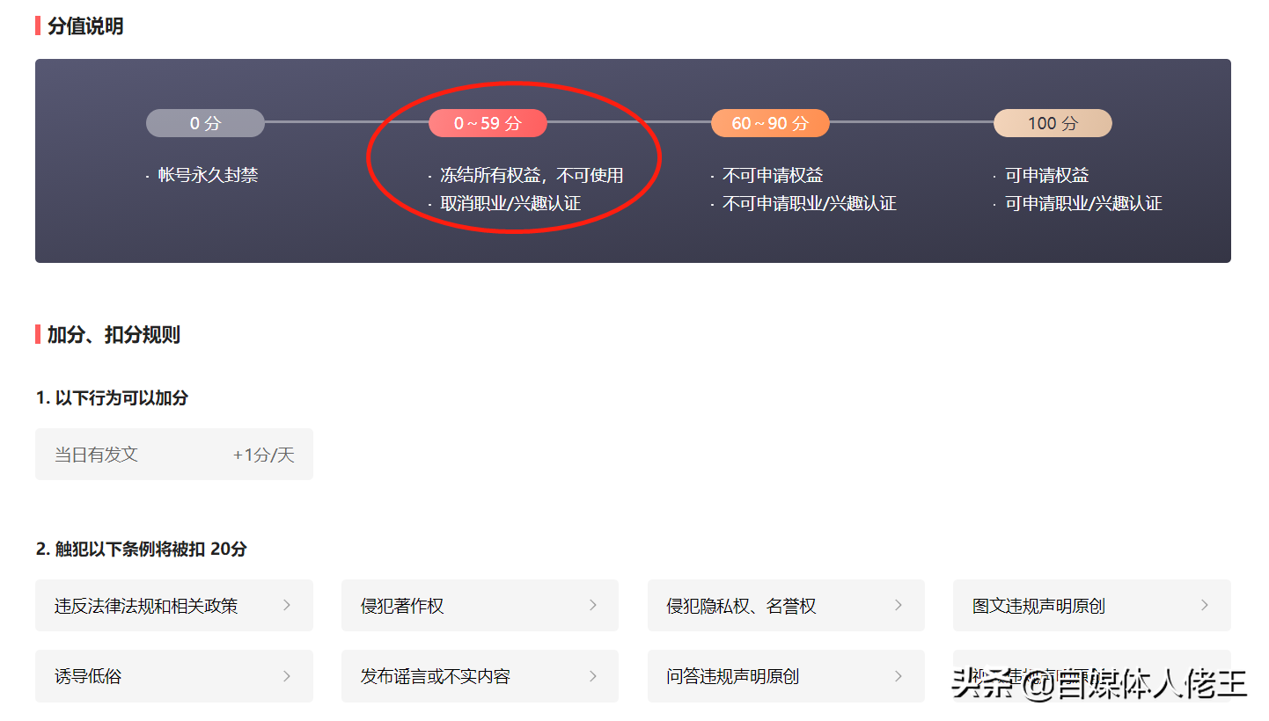Viewport: 1269px width, 721px height.
Task: Expand the 违反法律法规和相关政策 rule item
Action: coord(173,605)
